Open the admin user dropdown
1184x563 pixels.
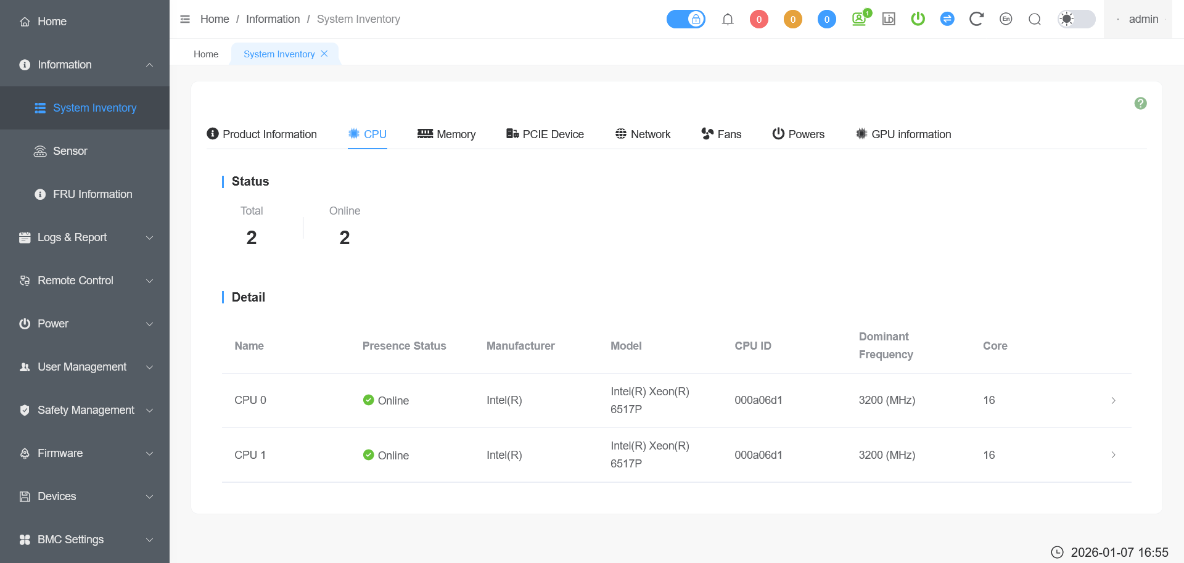point(1138,19)
